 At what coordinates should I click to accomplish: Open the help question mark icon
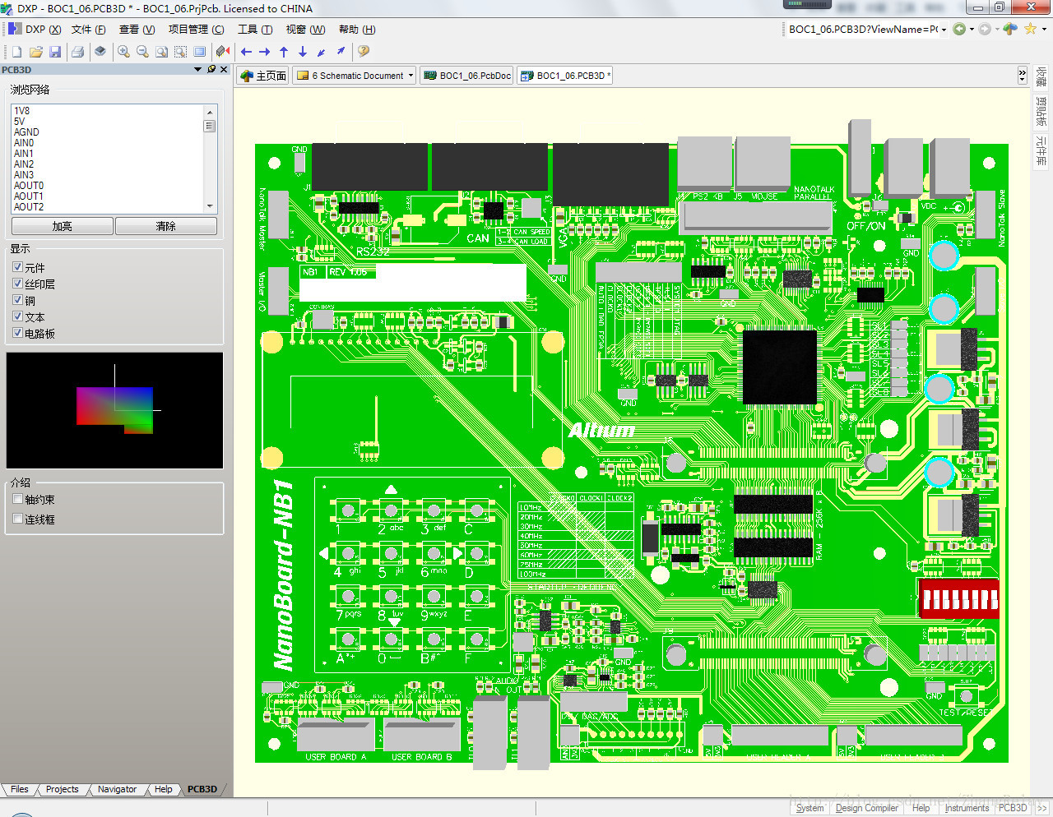[364, 52]
